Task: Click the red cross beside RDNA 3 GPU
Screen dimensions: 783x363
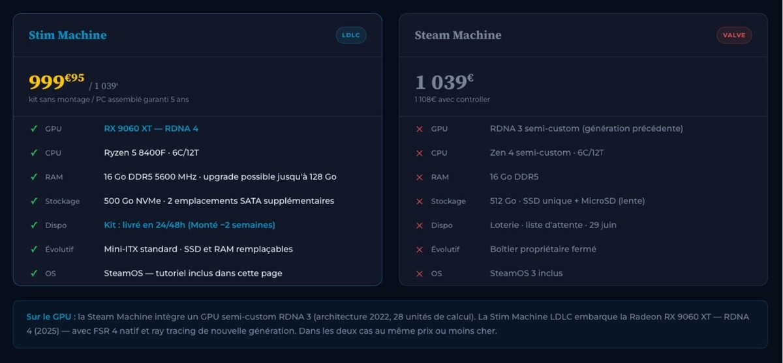Action: tap(420, 129)
